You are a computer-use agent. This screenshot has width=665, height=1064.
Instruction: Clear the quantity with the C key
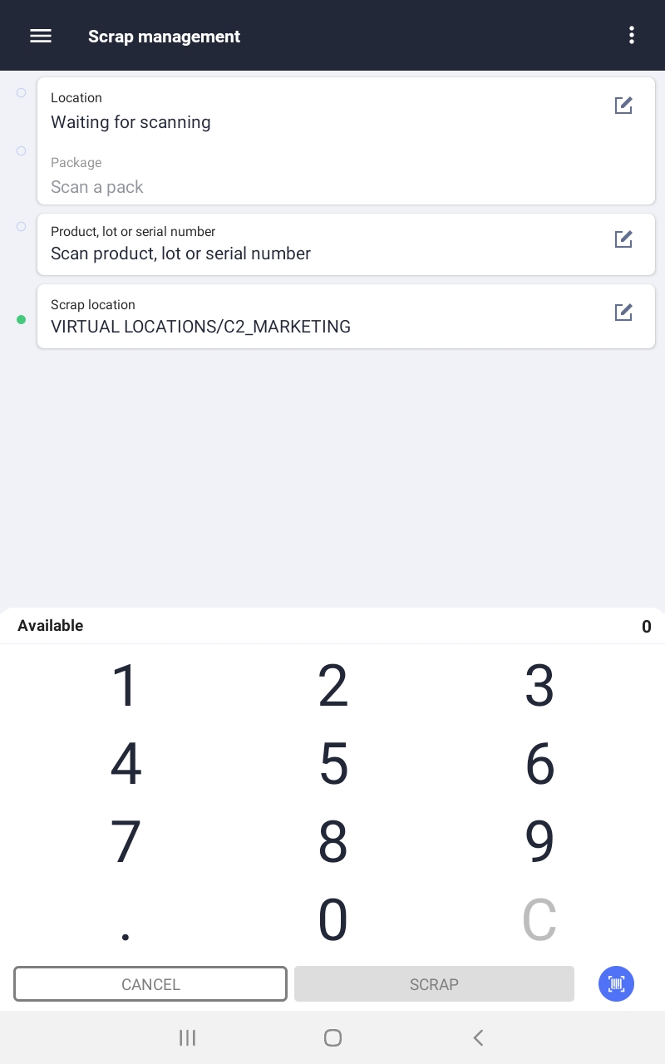pyautogui.click(x=539, y=919)
